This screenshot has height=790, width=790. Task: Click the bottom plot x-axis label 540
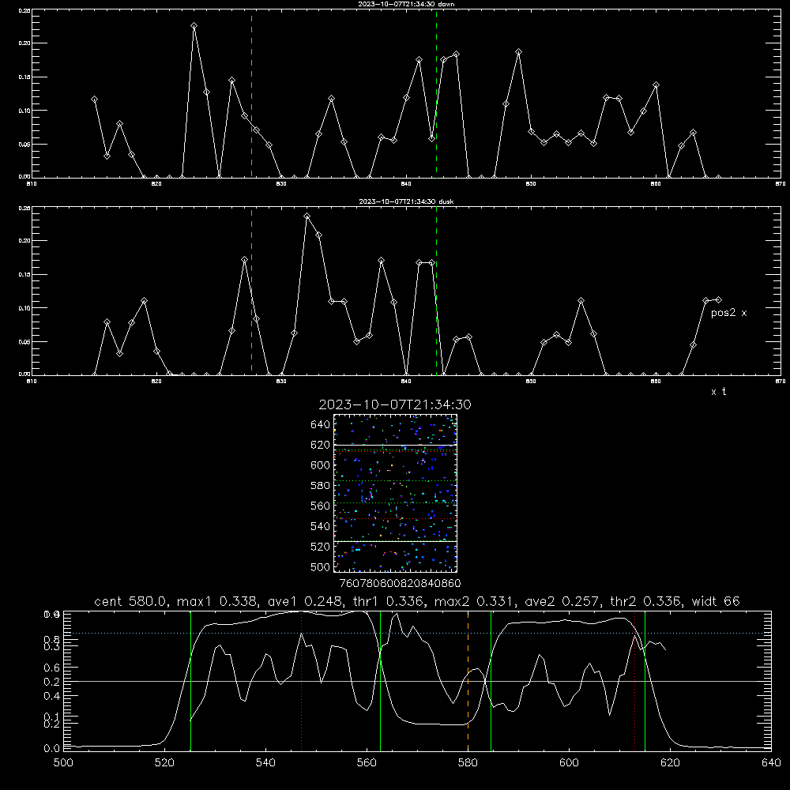click(265, 763)
